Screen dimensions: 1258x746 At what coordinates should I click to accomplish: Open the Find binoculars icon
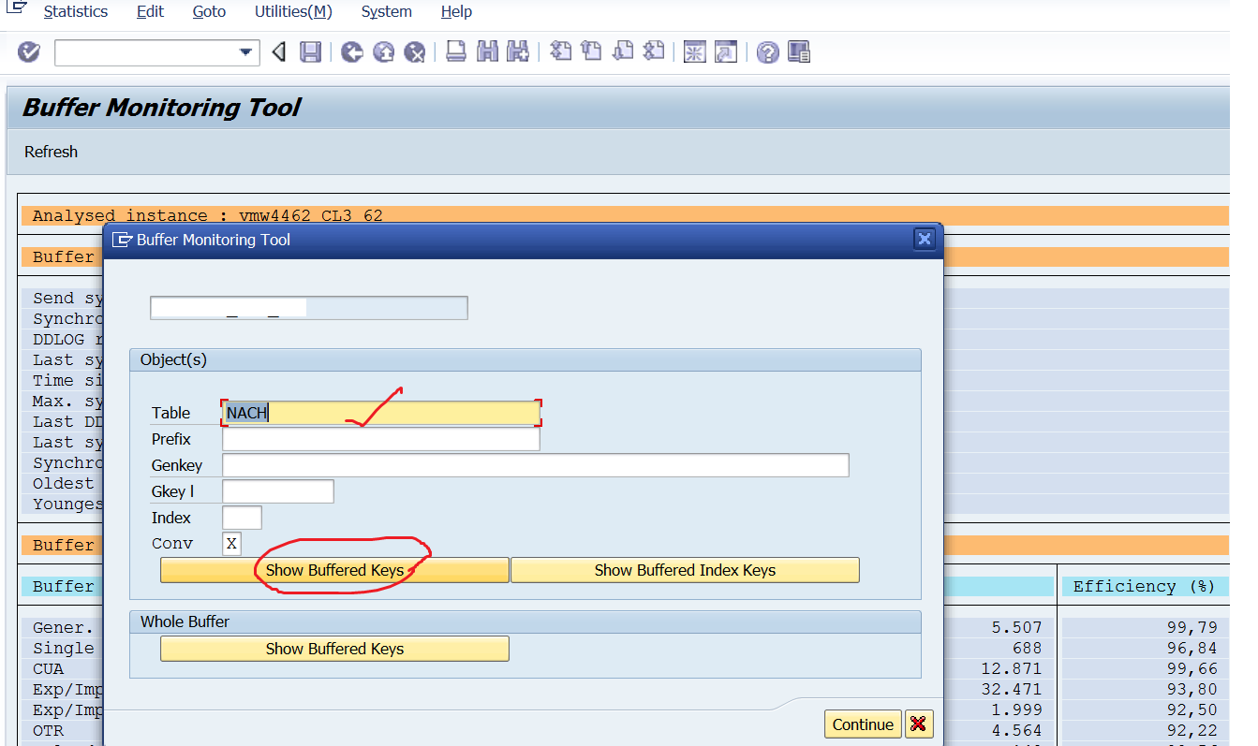coord(487,52)
